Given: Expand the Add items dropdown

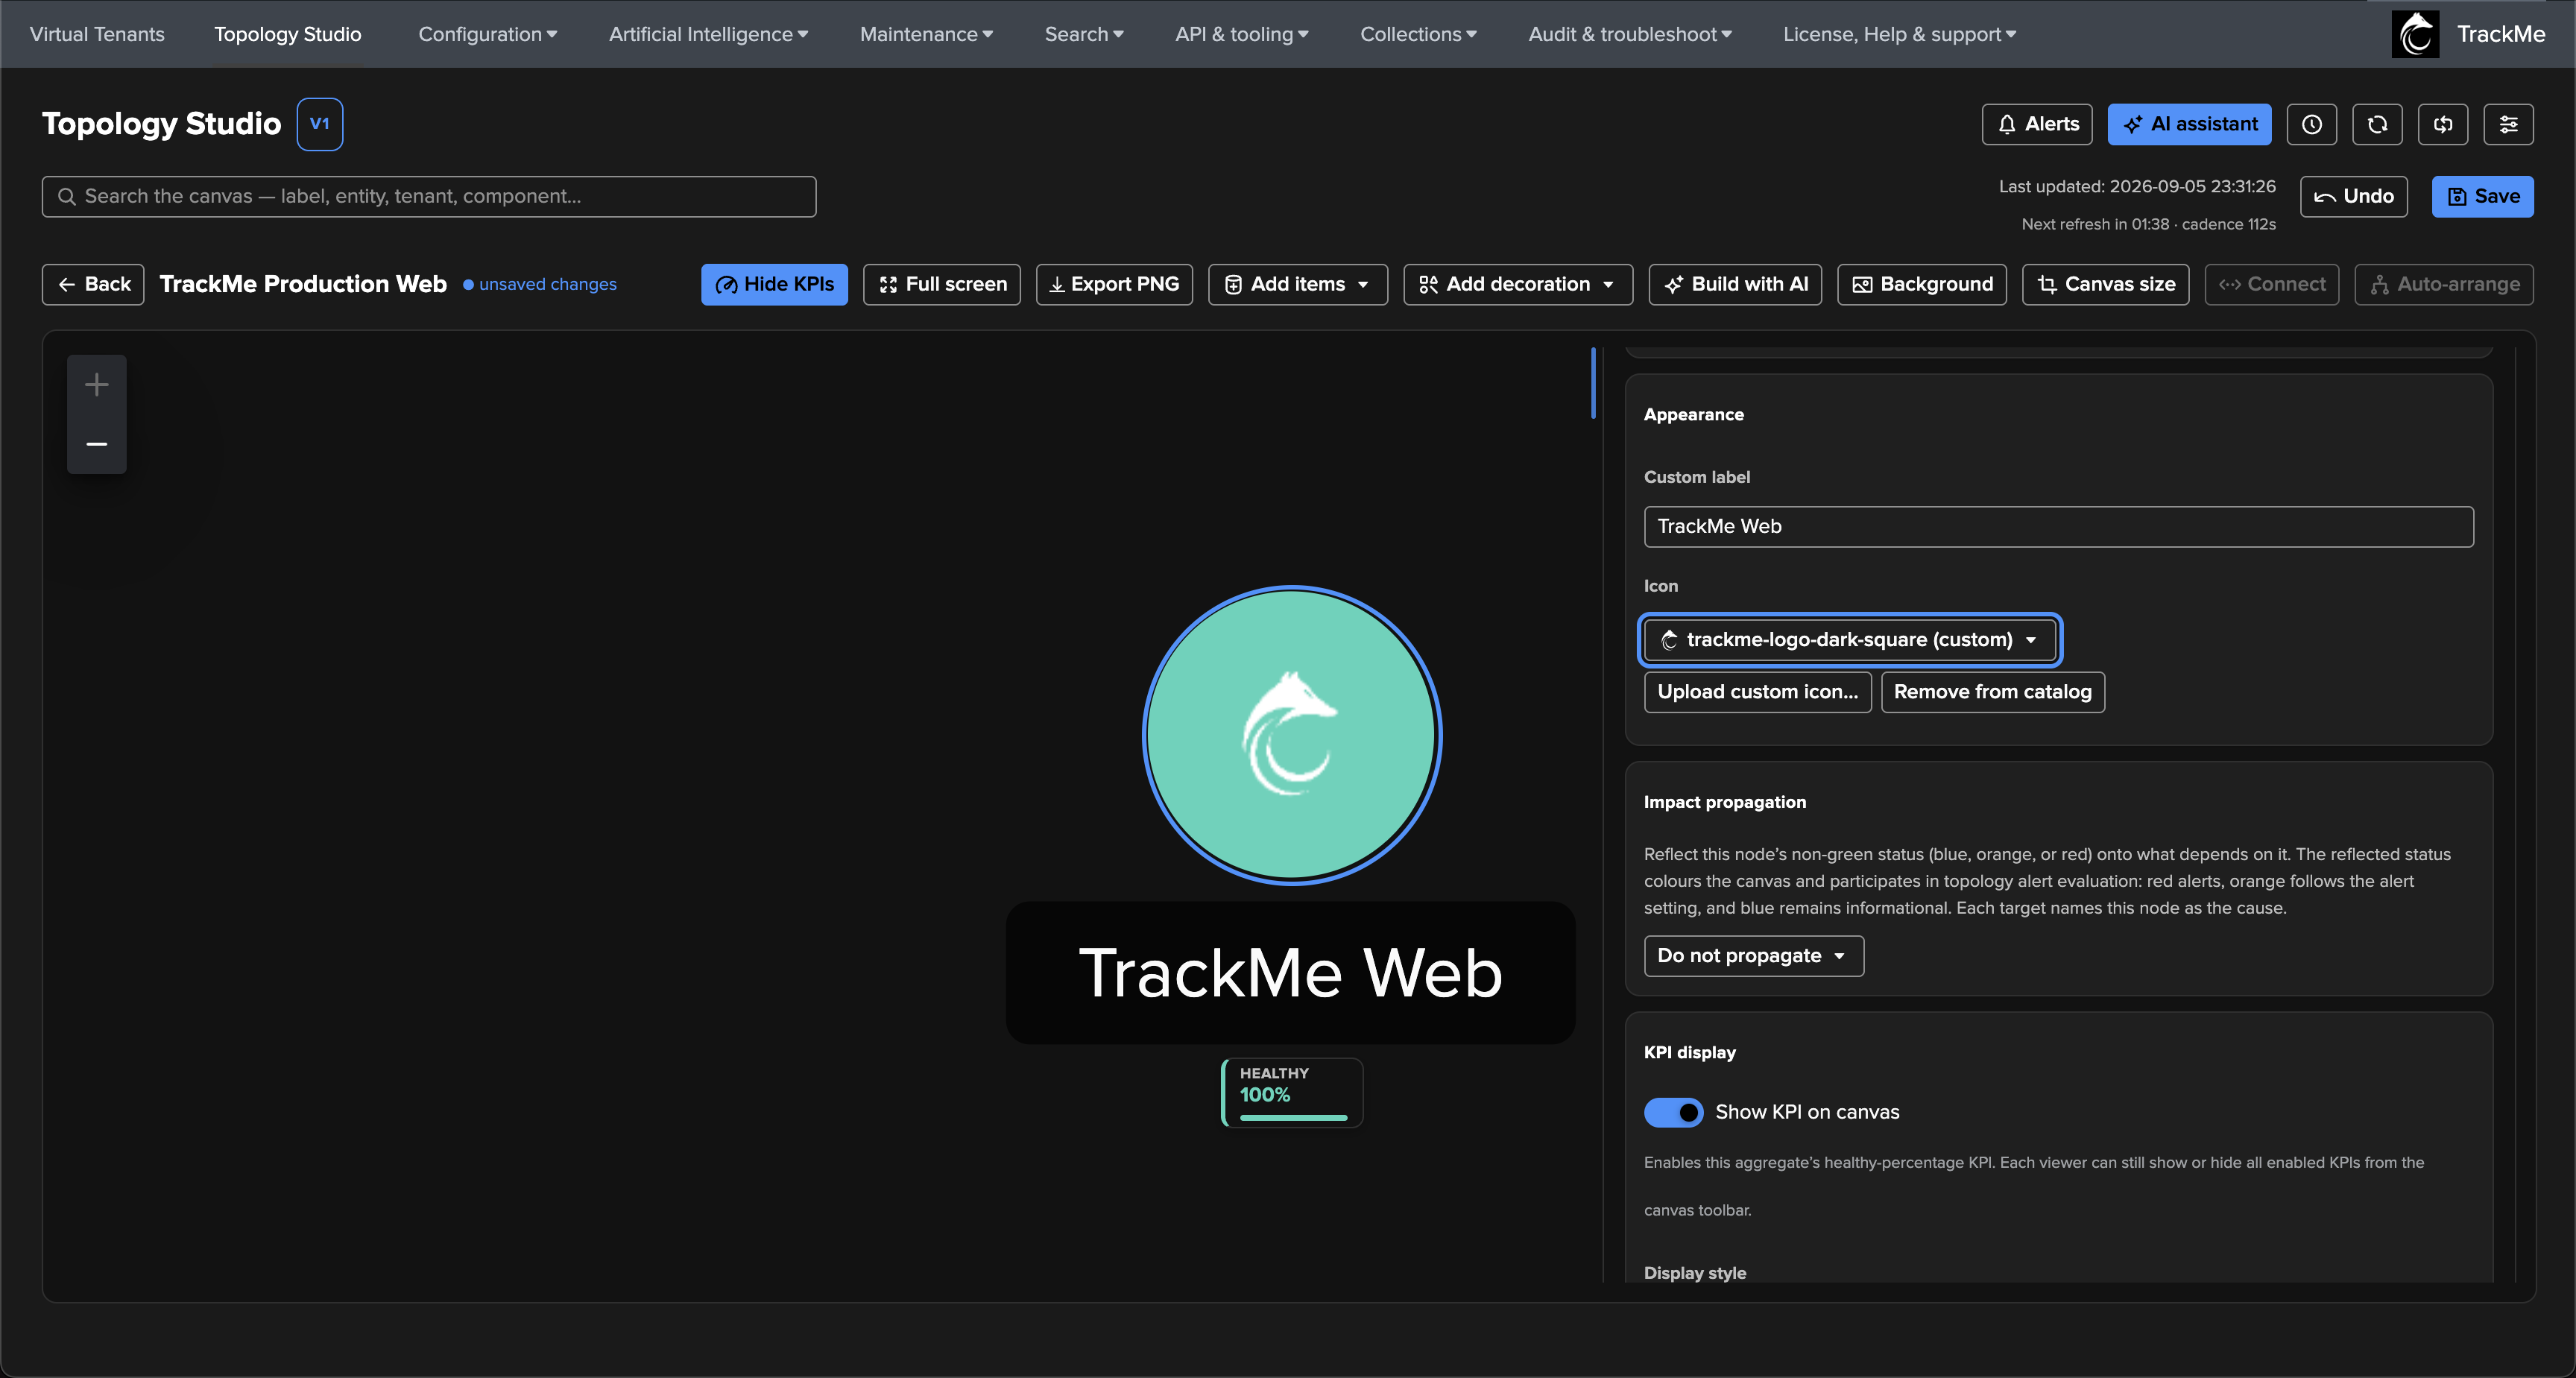Looking at the screenshot, I should point(1297,284).
